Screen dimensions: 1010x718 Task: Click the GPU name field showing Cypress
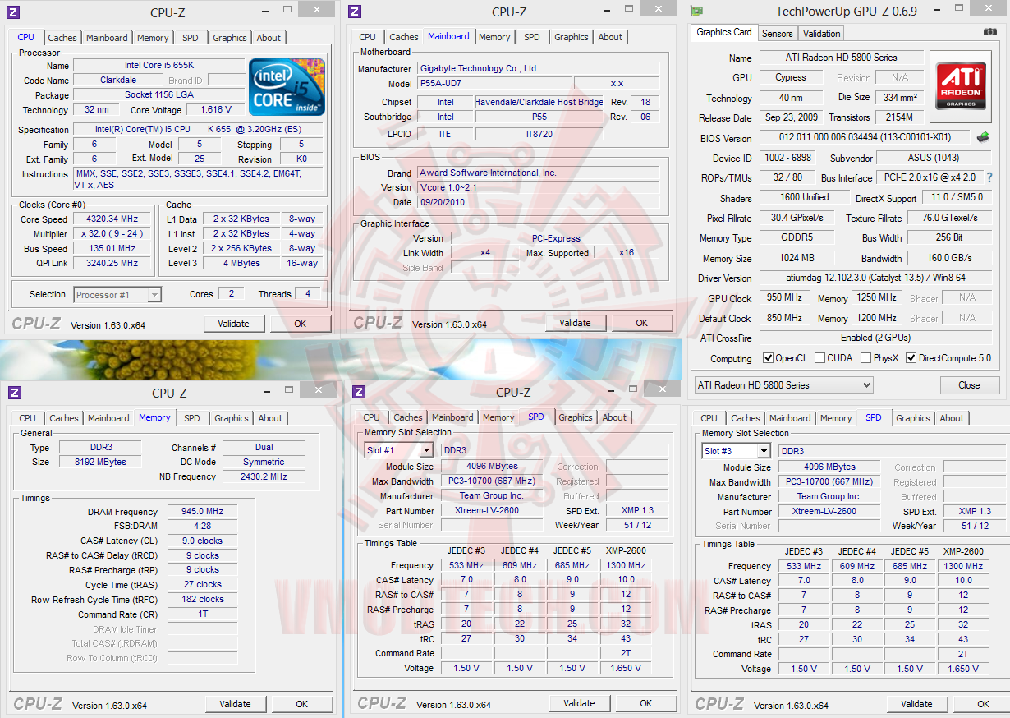click(790, 77)
